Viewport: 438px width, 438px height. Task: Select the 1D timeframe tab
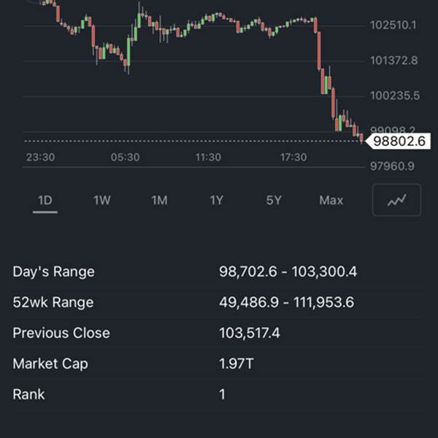[45, 200]
